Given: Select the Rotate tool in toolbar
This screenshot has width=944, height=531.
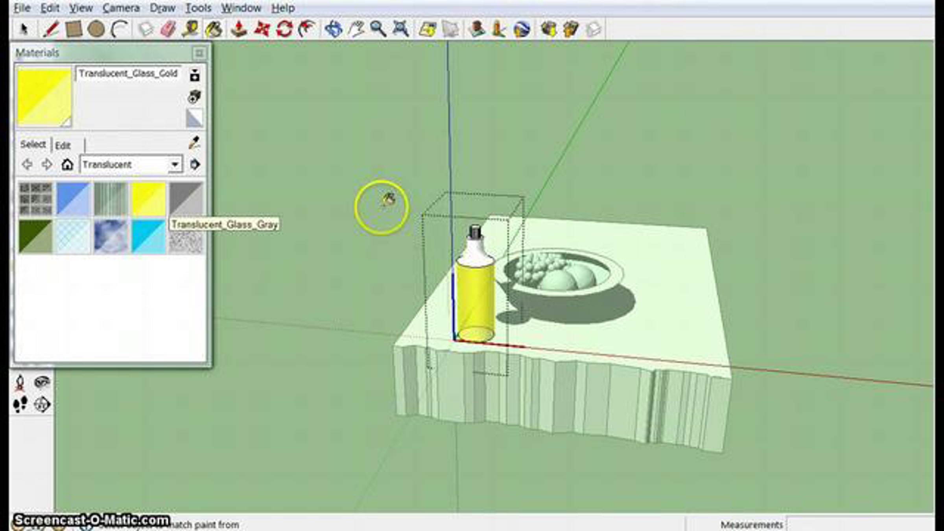Looking at the screenshot, I should [x=284, y=29].
